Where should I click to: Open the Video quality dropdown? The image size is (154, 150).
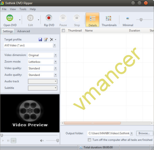(x=43, y=68)
